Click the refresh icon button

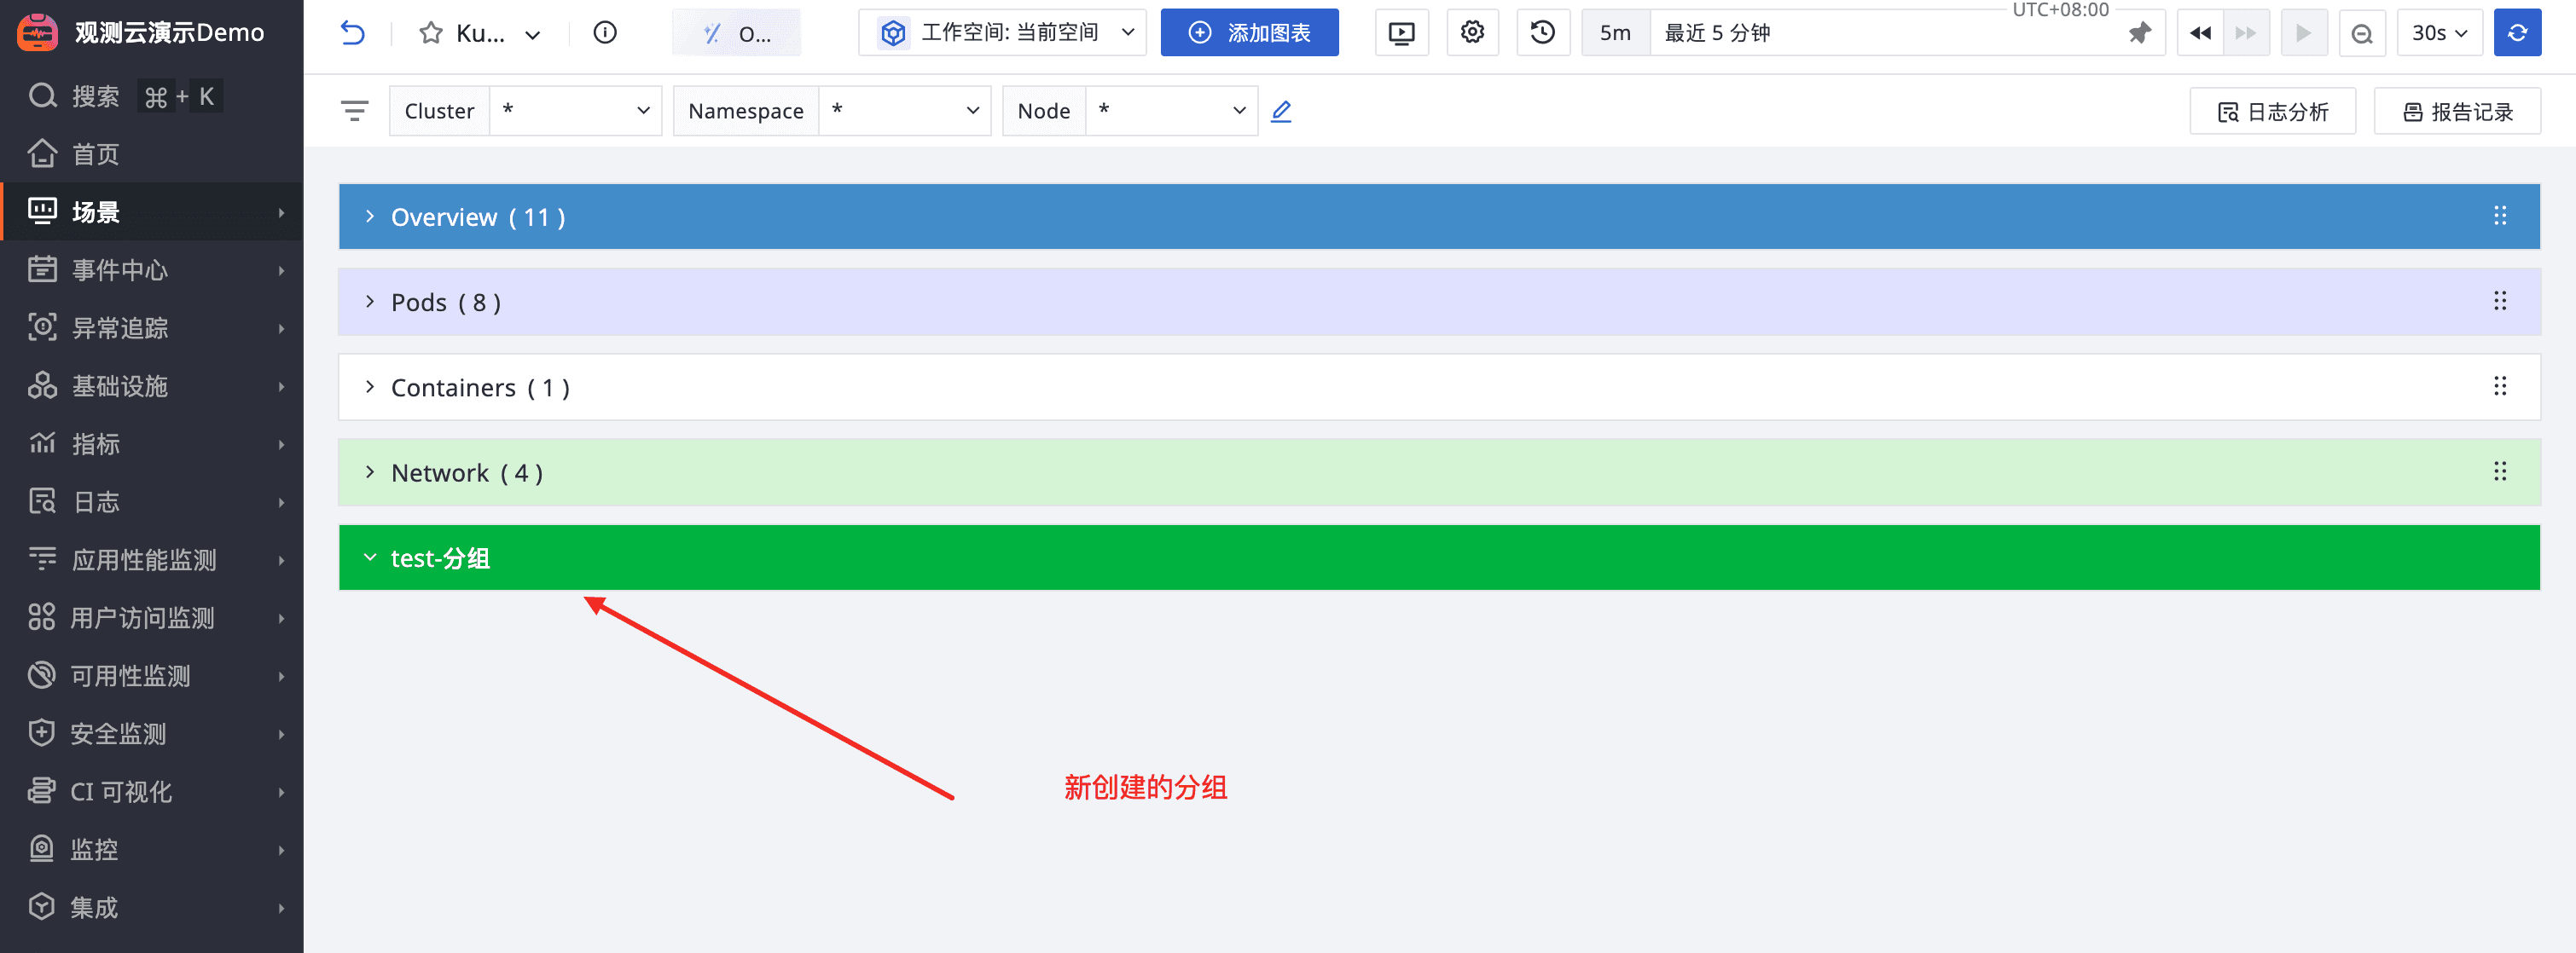pos(2516,33)
